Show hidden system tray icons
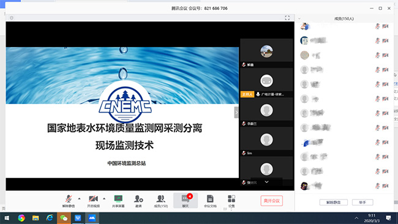 (x=356, y=218)
